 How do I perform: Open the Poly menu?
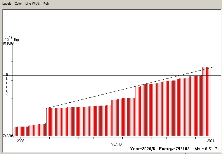(x=46, y=3)
